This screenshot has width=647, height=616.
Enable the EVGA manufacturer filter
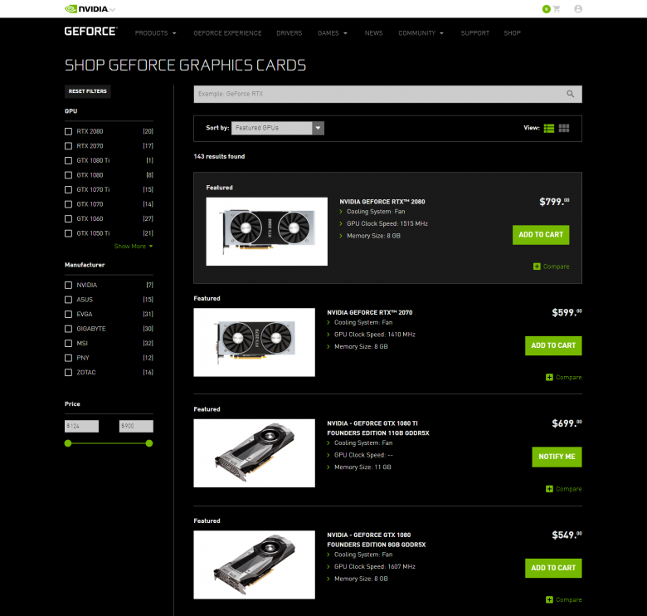pos(69,314)
